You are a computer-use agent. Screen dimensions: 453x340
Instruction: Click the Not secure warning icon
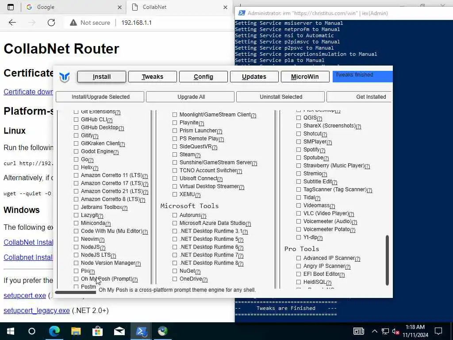(73, 23)
